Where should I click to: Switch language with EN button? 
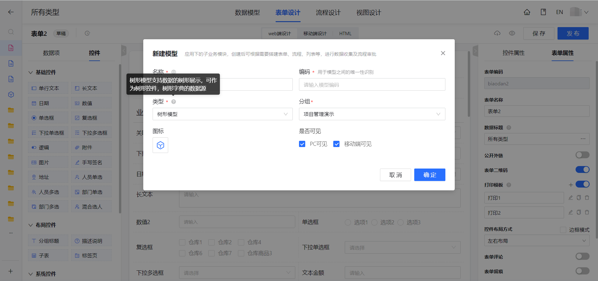559,12
